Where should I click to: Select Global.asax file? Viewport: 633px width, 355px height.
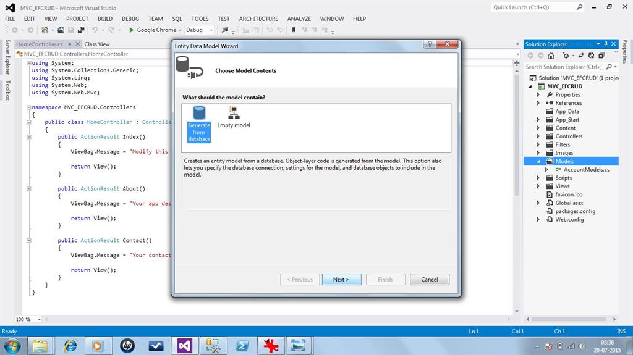pyautogui.click(x=569, y=203)
